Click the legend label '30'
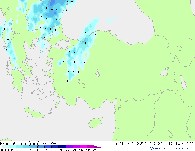This screenshot has width=195, height=151. 67,150
